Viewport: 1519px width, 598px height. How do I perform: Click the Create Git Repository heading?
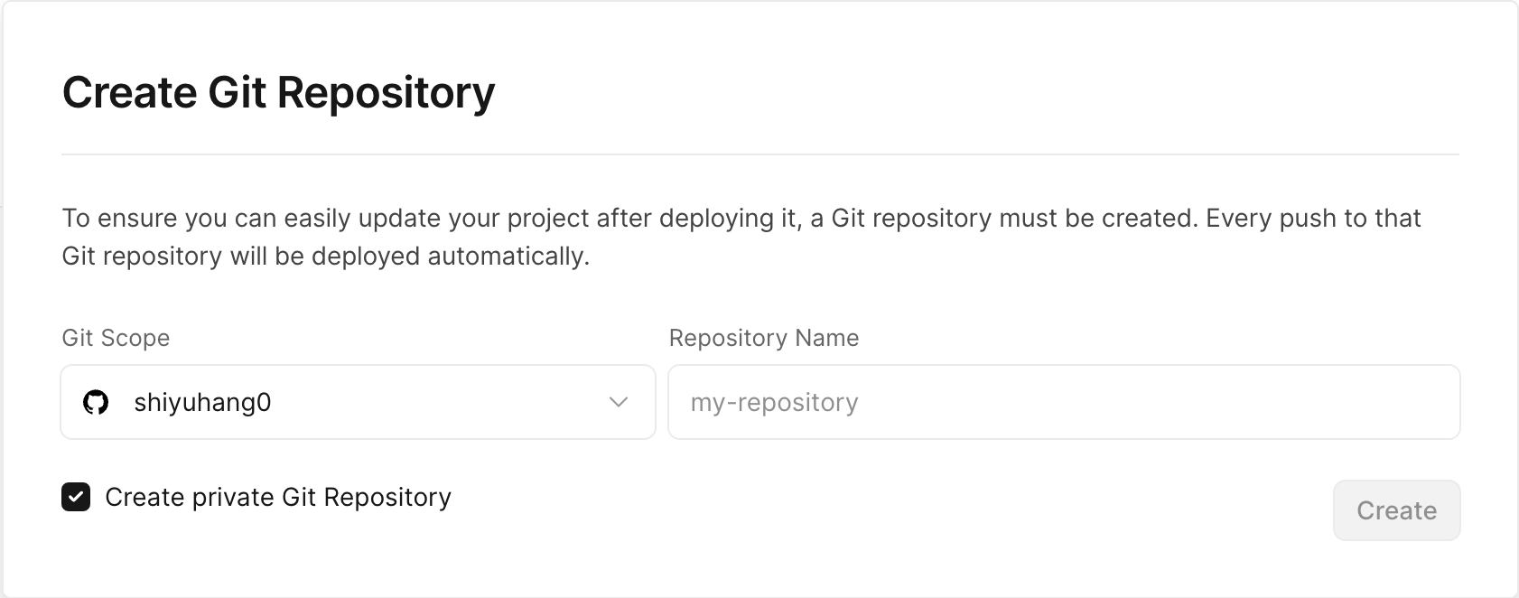[278, 93]
